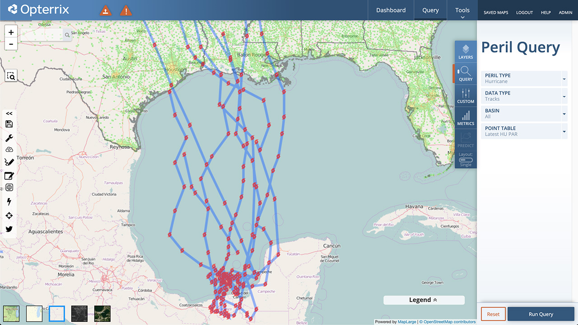Viewport: 578px width, 325px height.
Task: Expand the Basin dropdown
Action: pos(524,113)
